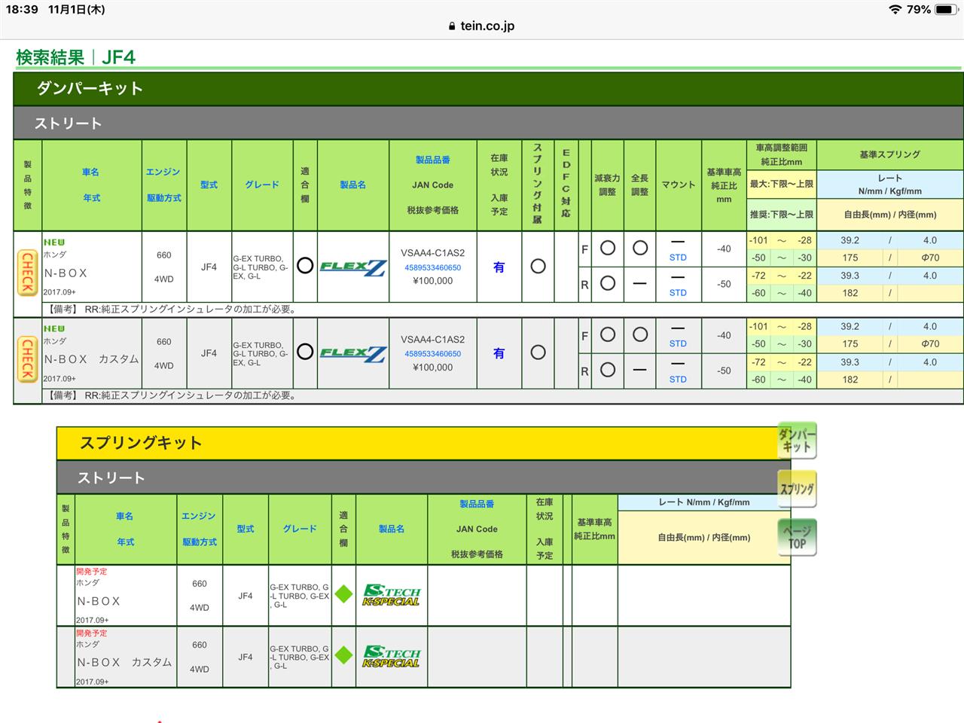This screenshot has height=723, width=964.
Task: Click the マウント column header
Action: pos(678,185)
